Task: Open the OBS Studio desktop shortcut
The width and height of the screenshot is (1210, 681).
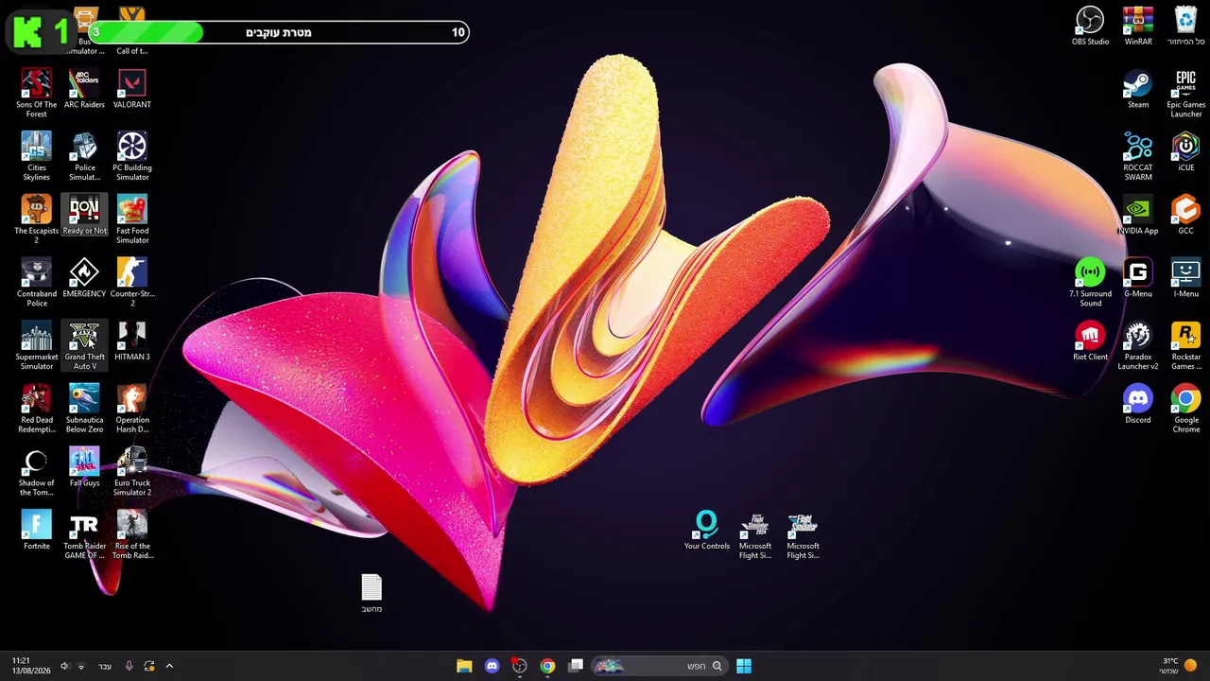Action: (x=1090, y=26)
